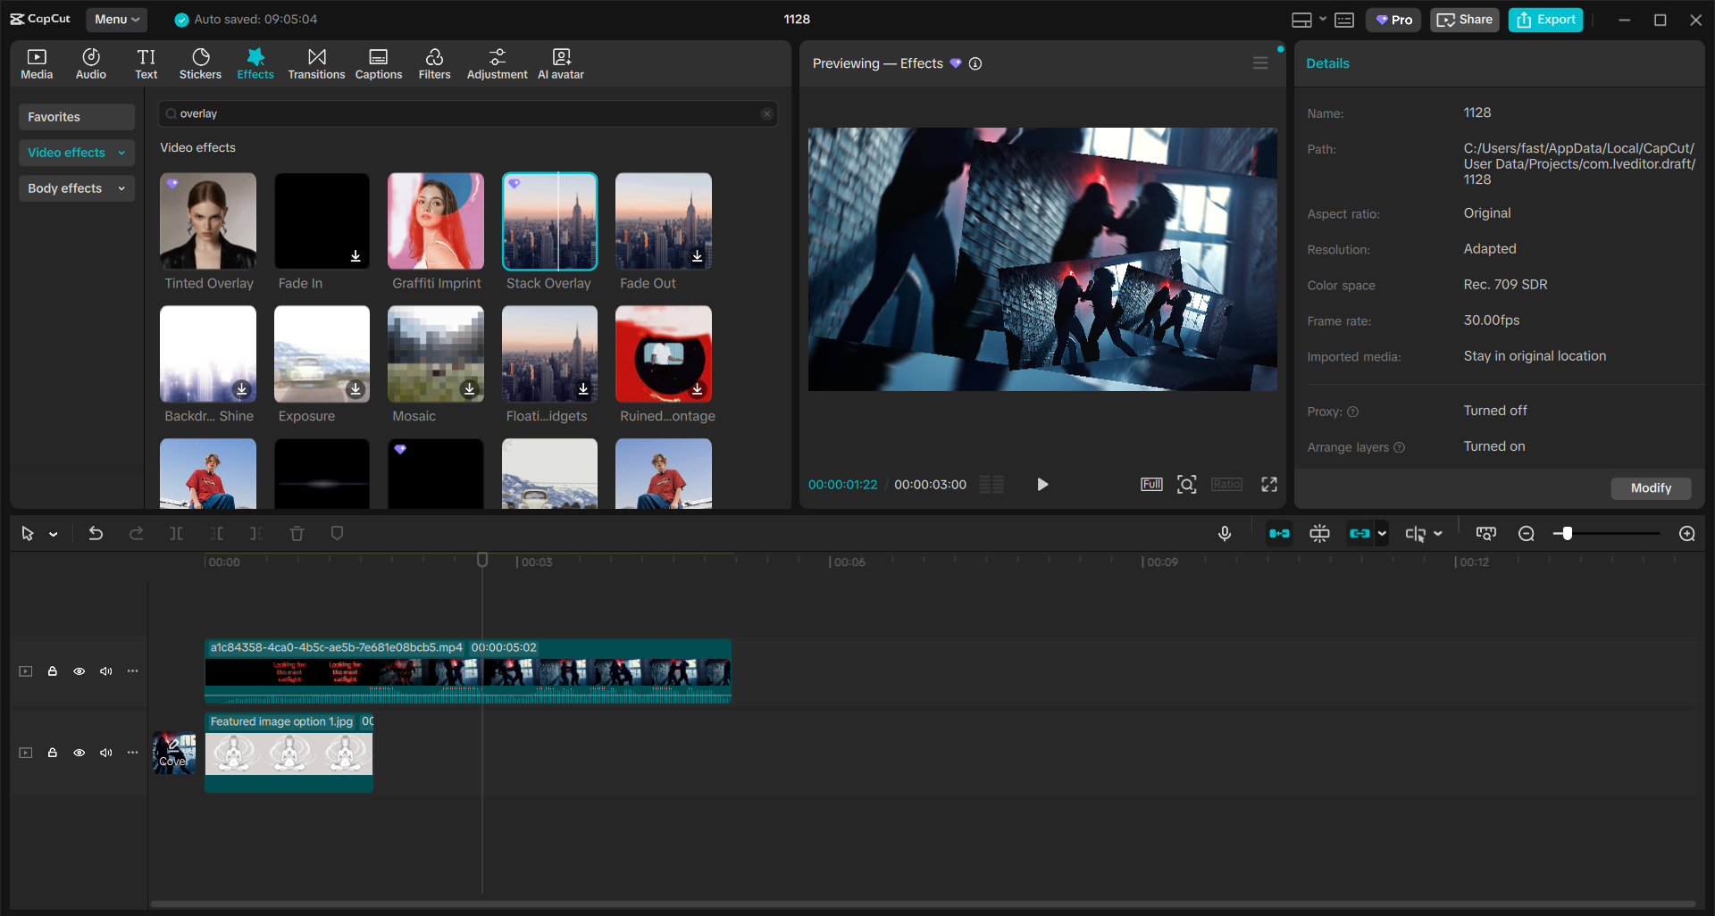The width and height of the screenshot is (1715, 916).
Task: Open the Menu dropdown
Action: (116, 19)
